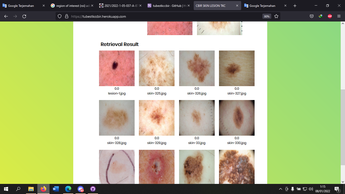Select the skin-326.jpg result image

[x=197, y=68]
